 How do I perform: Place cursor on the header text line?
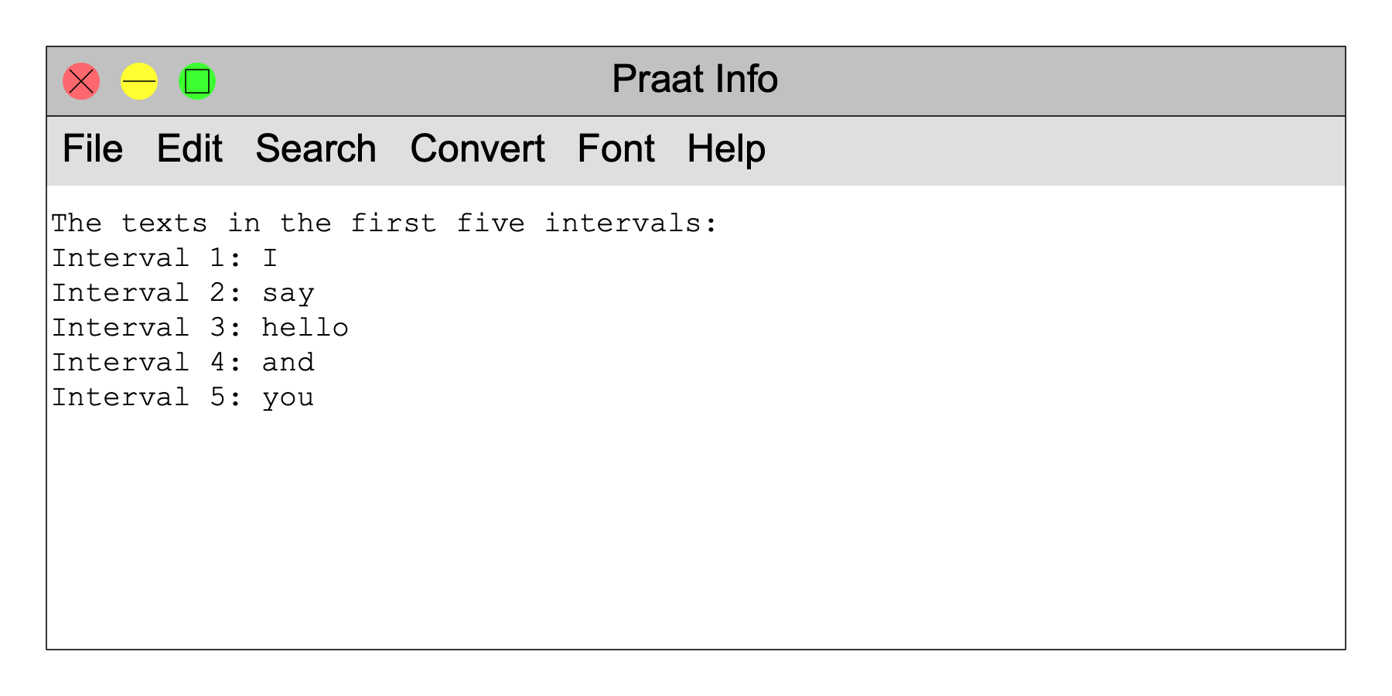tap(384, 223)
